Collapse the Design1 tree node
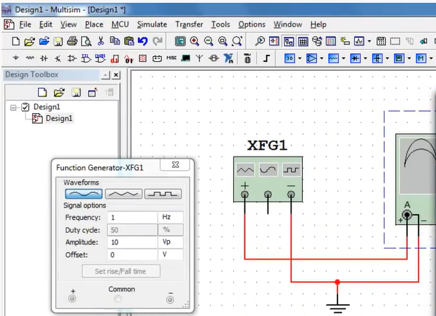436x316 pixels. coord(13,107)
